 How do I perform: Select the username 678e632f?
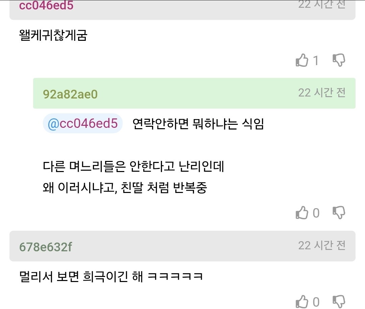[x=46, y=247]
